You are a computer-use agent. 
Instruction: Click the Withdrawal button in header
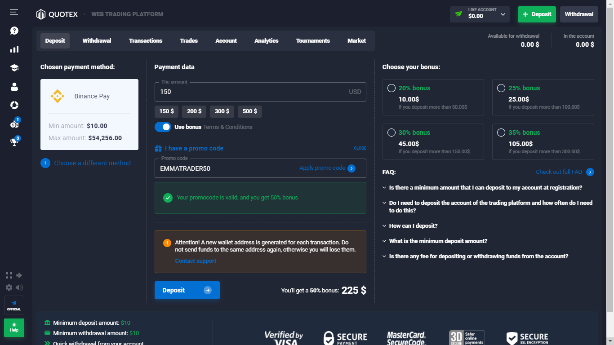(x=579, y=14)
